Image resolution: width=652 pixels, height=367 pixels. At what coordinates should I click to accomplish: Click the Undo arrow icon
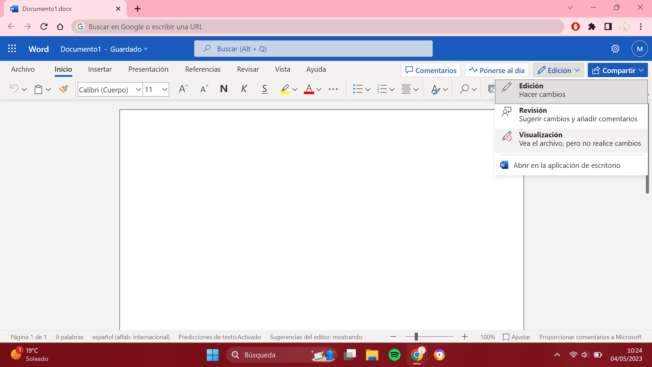(14, 89)
